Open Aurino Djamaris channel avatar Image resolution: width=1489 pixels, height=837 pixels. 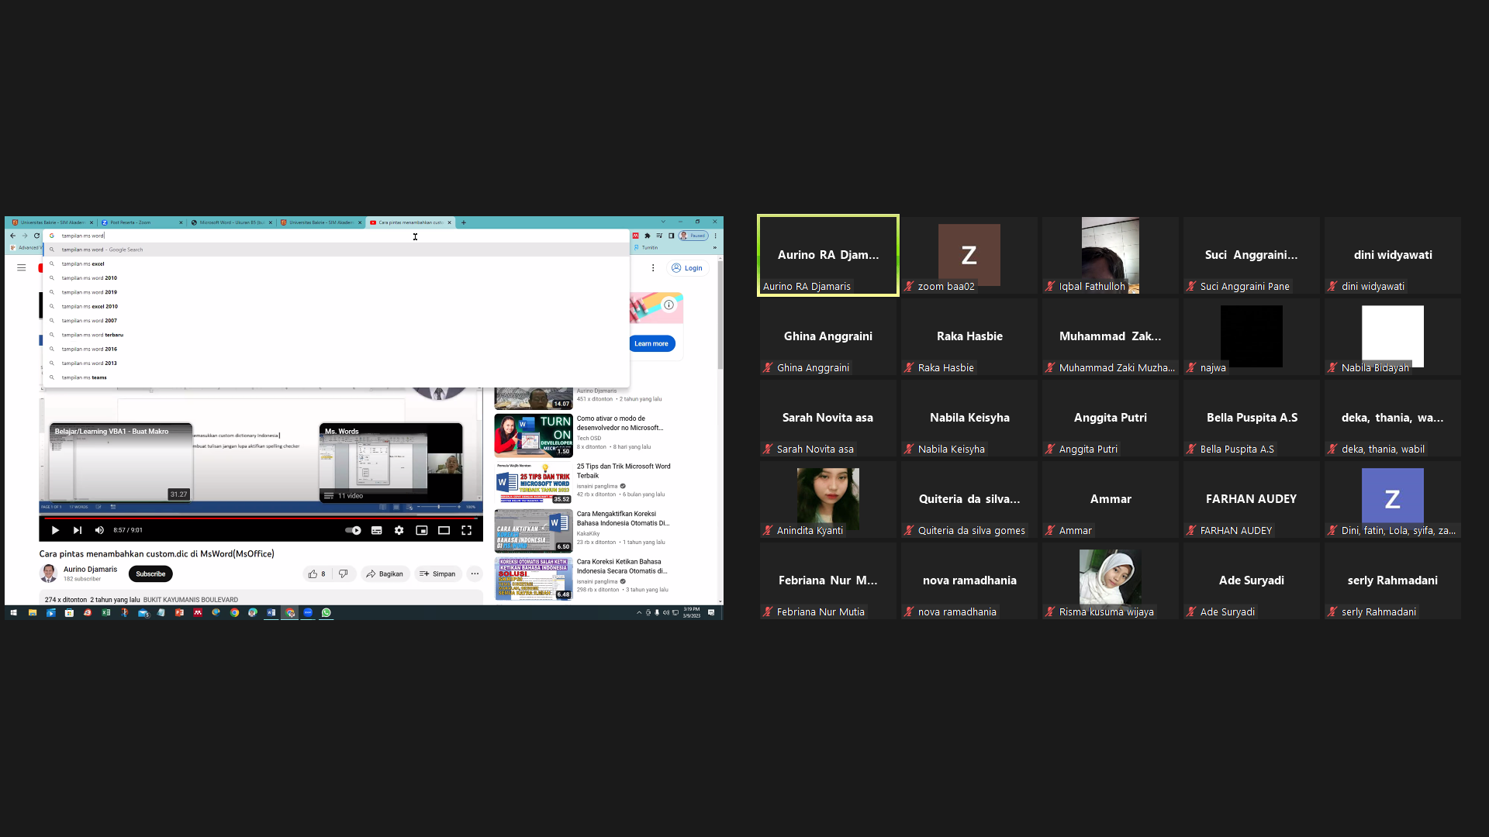coord(49,573)
